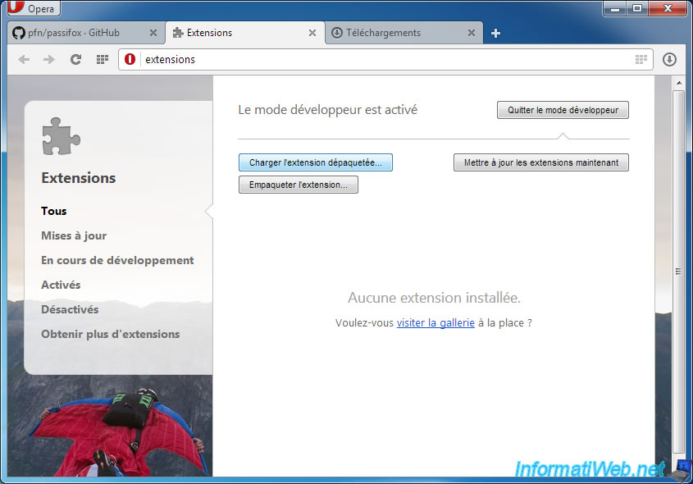Select Mises à jour in sidebar

(x=74, y=236)
